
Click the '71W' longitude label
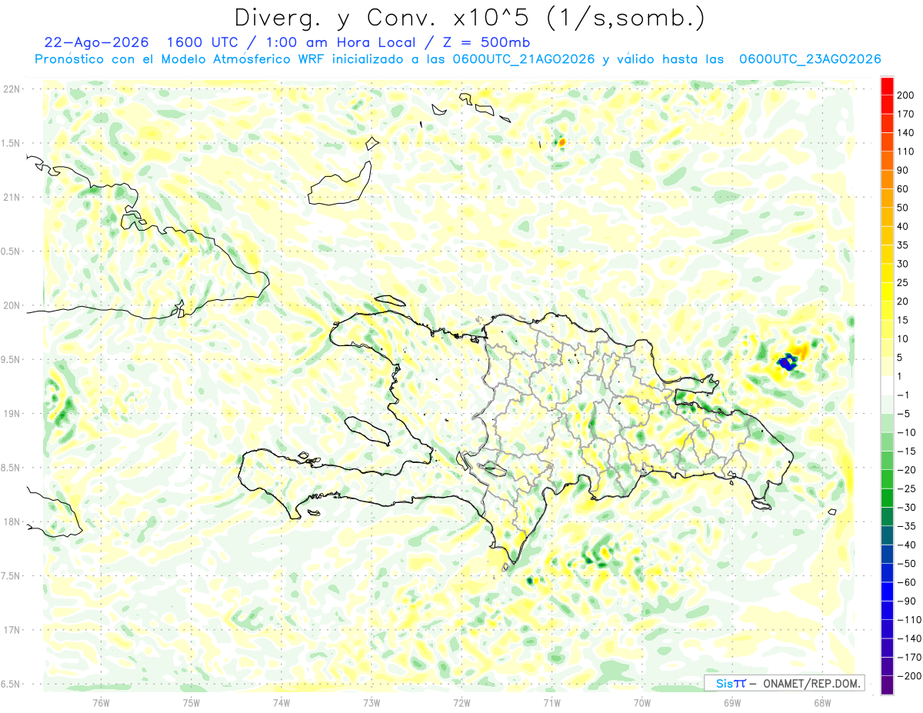pyautogui.click(x=551, y=701)
